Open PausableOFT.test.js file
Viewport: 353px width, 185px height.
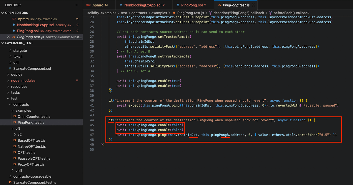[x=34, y=158]
